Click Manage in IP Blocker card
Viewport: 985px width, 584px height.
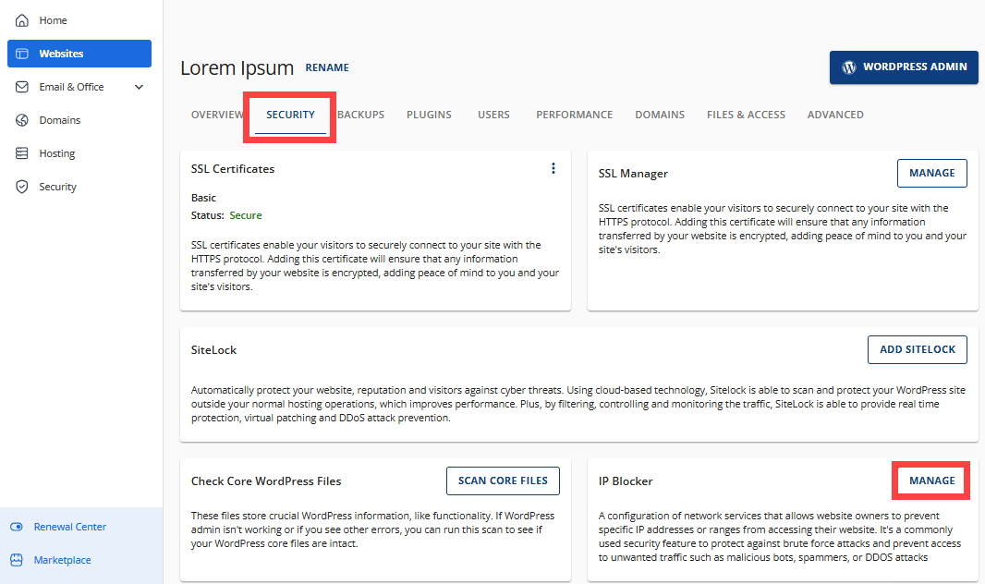pos(931,481)
